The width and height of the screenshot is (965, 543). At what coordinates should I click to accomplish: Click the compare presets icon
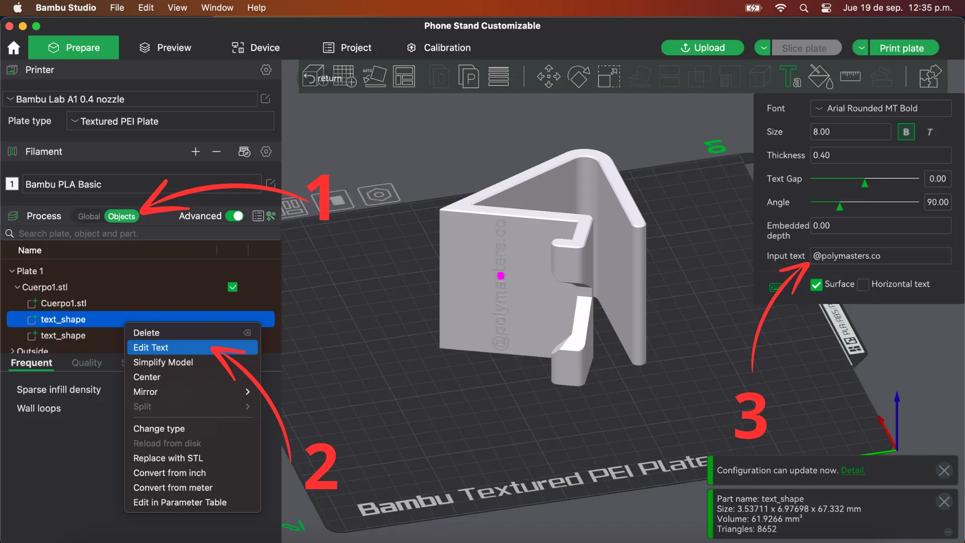point(271,216)
